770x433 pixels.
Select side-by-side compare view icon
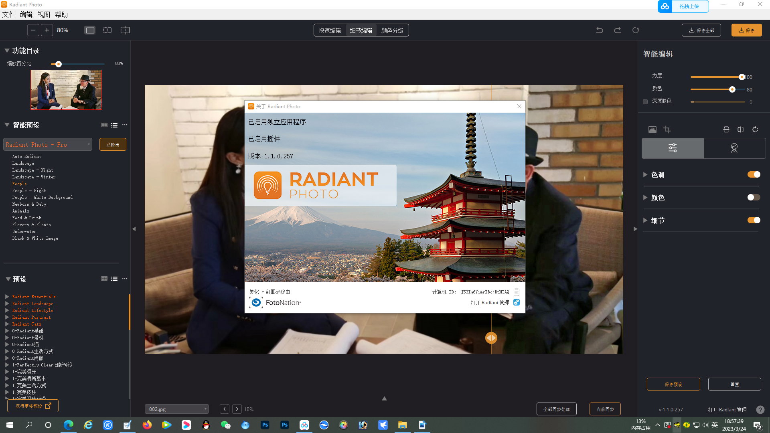point(107,30)
